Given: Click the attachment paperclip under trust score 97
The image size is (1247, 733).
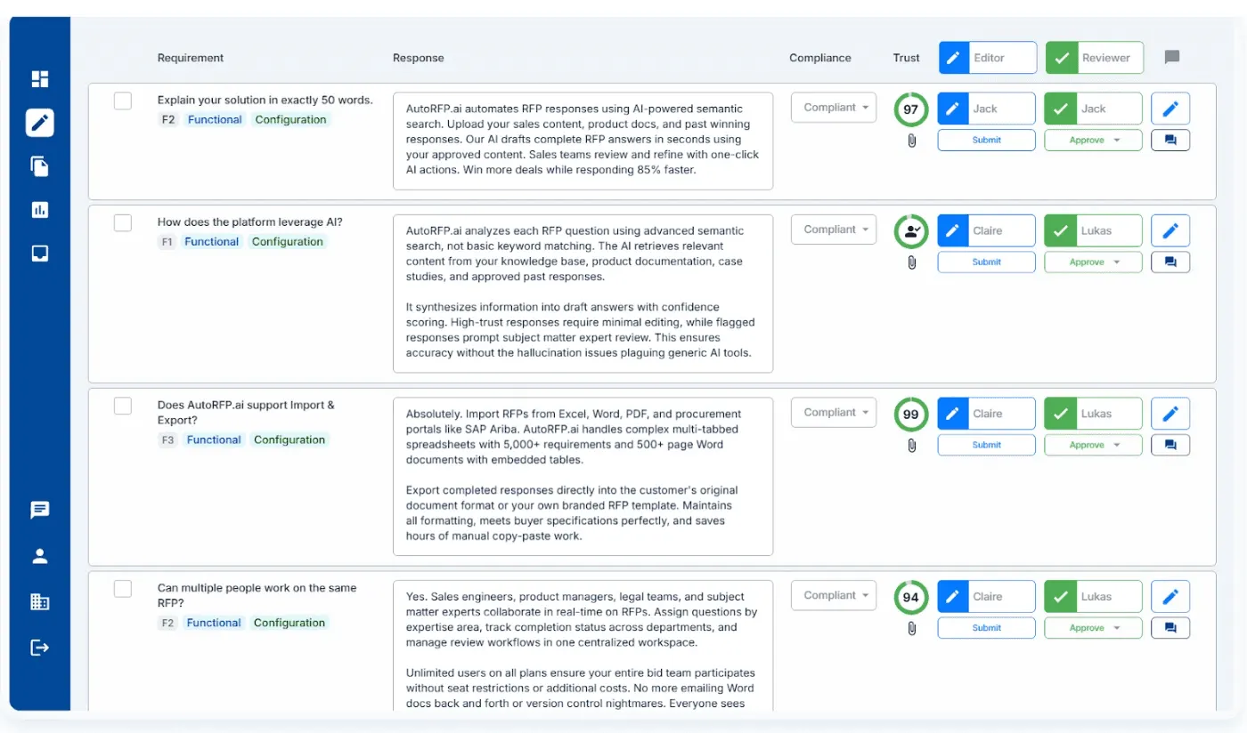Looking at the screenshot, I should tap(911, 141).
